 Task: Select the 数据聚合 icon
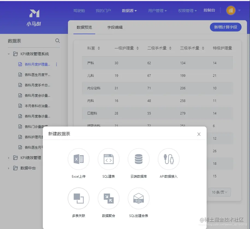click(109, 198)
